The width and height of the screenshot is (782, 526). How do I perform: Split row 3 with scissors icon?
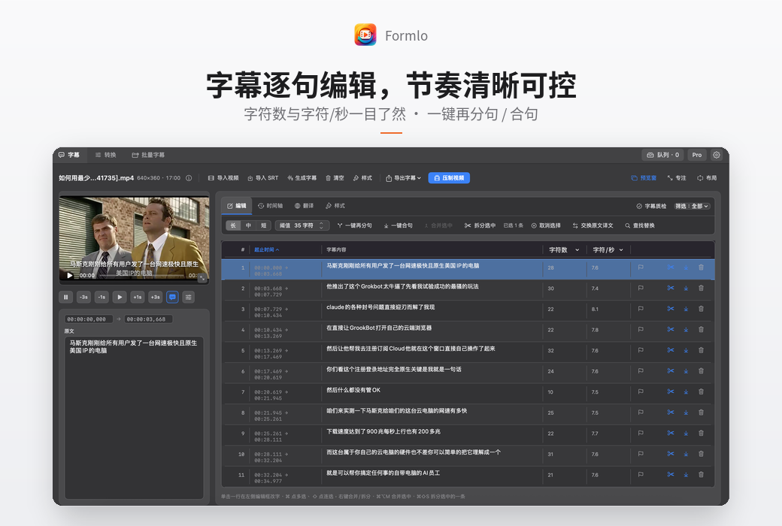(671, 309)
